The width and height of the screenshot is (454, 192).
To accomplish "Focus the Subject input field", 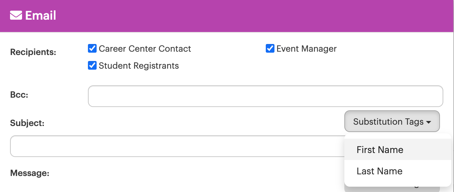I will point(177,146).
